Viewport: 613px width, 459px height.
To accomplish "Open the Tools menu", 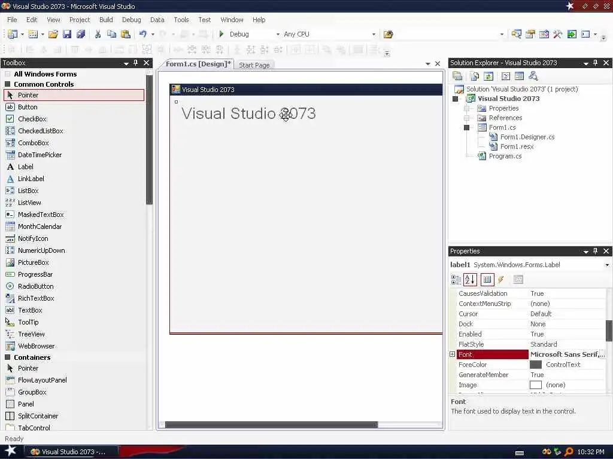I will coord(181,20).
